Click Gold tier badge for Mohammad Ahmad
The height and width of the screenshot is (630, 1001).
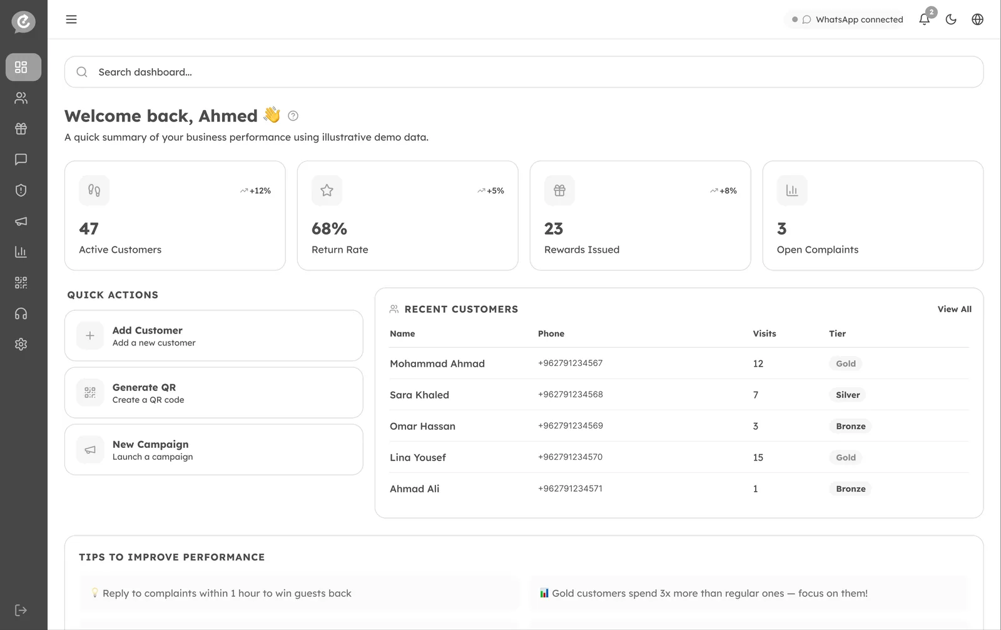pos(846,363)
